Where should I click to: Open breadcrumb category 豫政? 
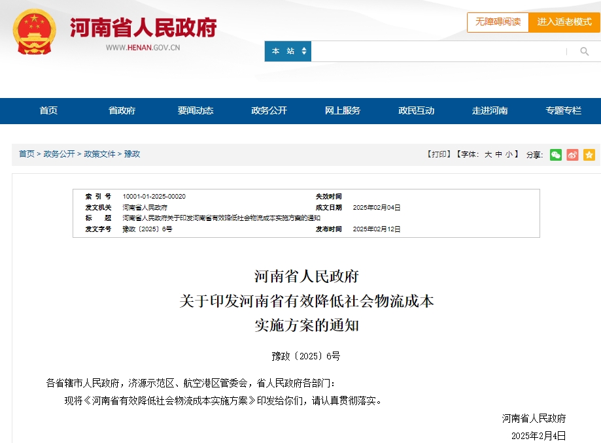click(x=132, y=155)
